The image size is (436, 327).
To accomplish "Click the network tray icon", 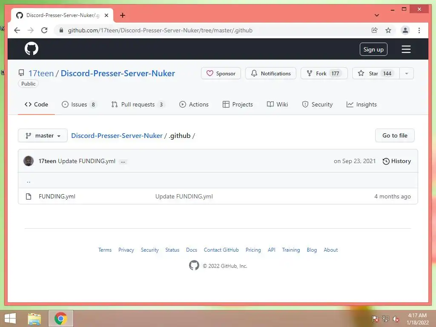I will [x=385, y=318].
